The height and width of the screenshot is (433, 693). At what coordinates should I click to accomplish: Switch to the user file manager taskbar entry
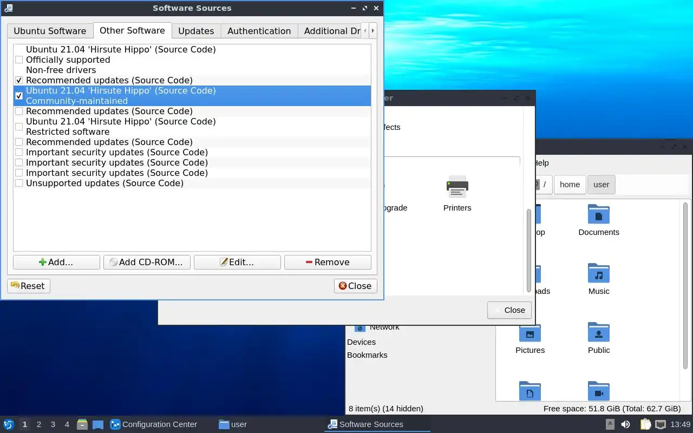233,424
